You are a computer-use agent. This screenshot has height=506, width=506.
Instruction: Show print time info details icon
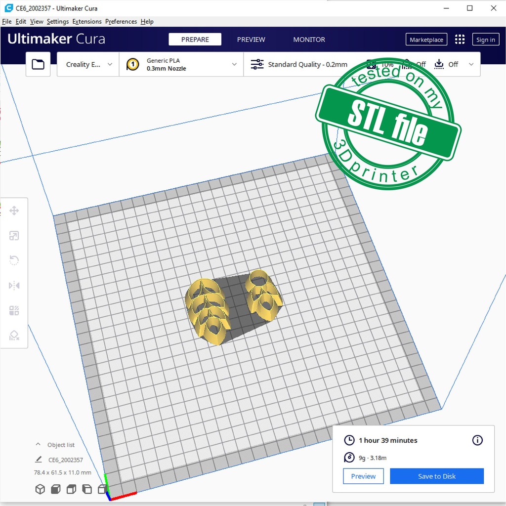pos(477,440)
